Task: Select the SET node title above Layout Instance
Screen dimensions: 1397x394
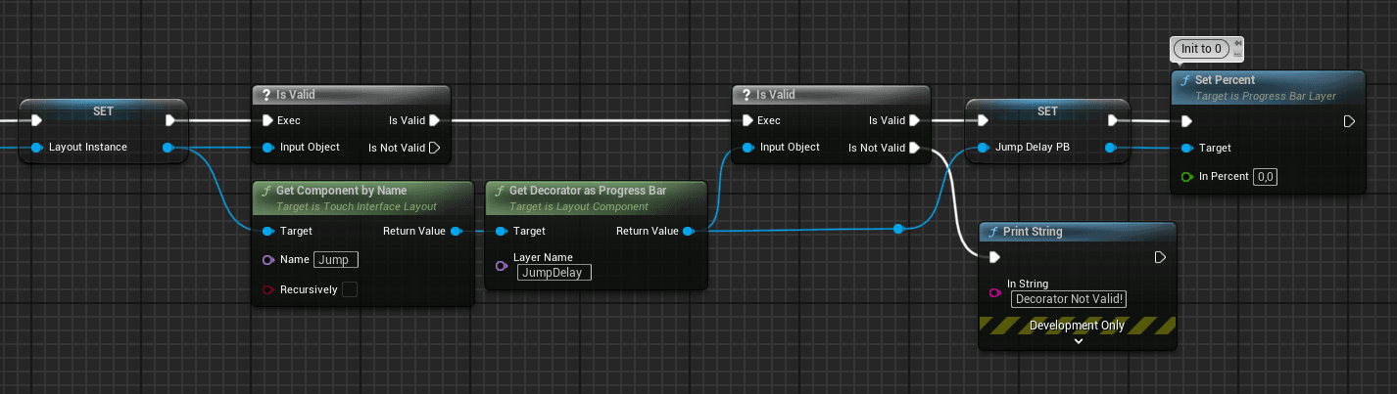Action: point(103,111)
